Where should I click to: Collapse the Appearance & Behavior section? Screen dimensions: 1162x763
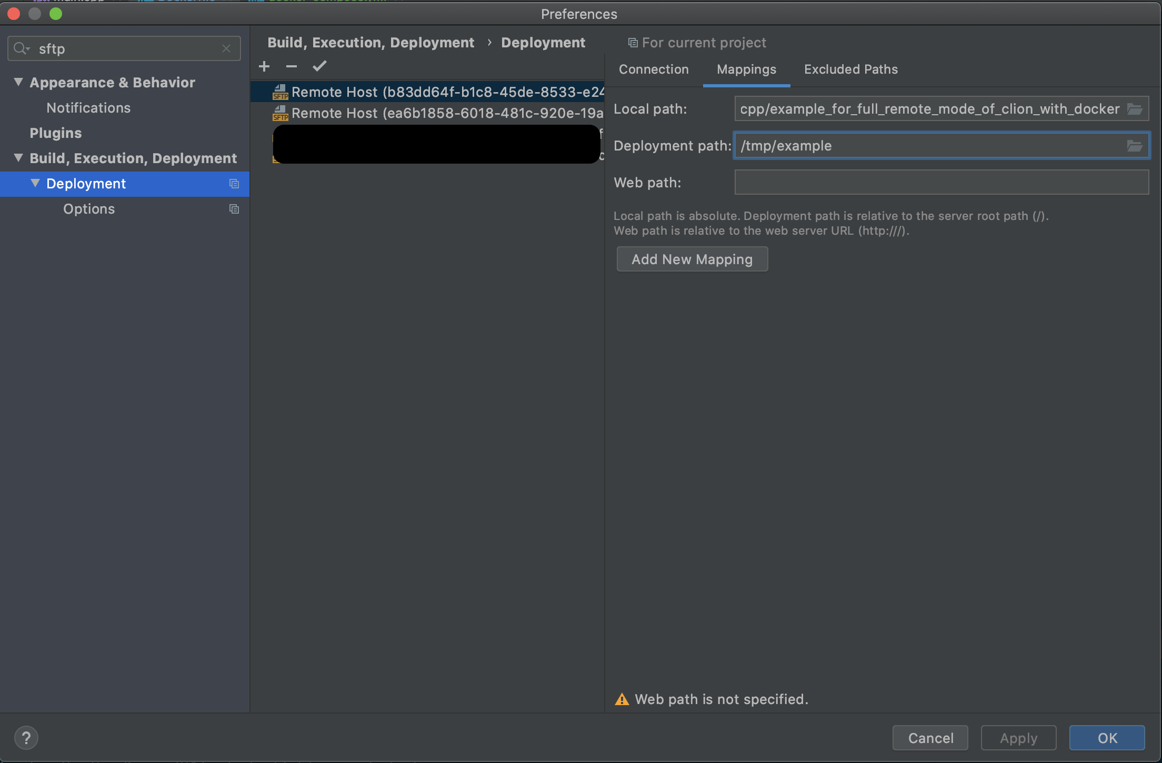click(18, 82)
